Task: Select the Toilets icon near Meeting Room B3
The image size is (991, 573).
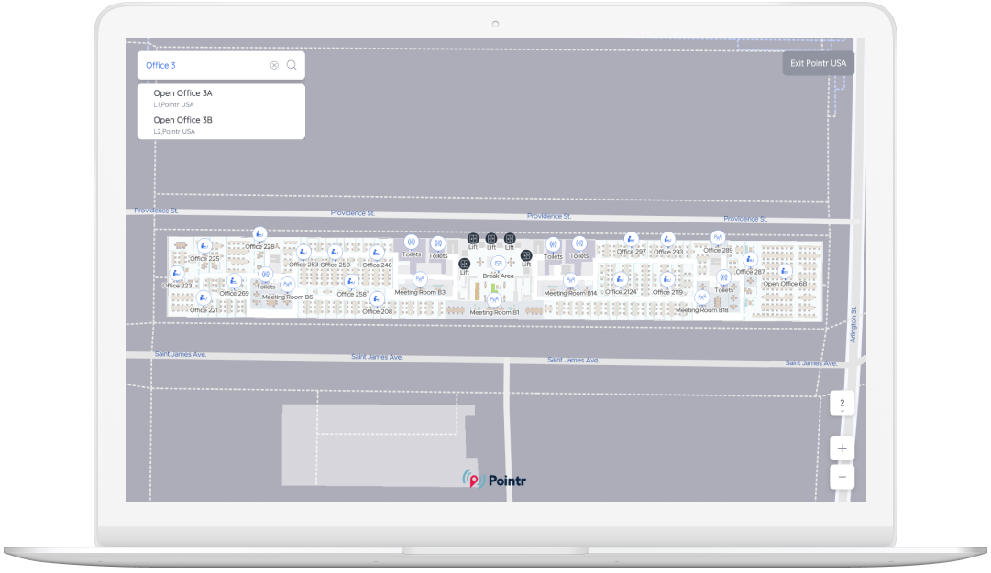Action: click(412, 241)
